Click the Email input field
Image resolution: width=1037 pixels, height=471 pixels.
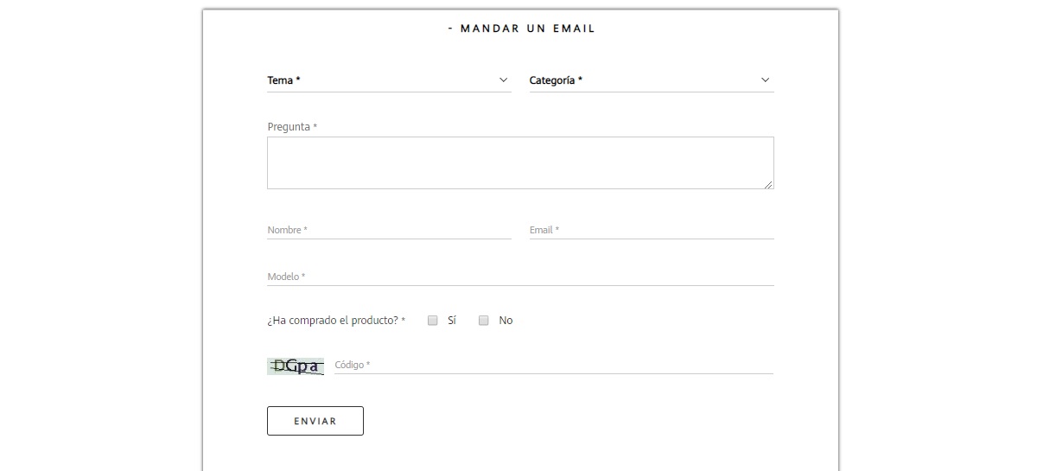[652, 230]
